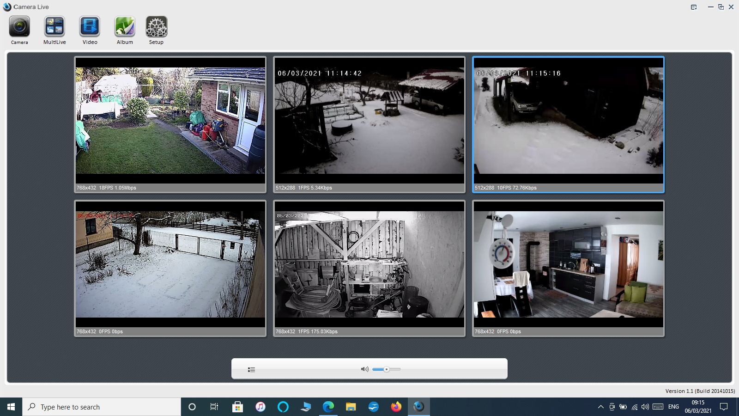Open the Video section
This screenshot has height=416, width=739.
coord(90,27)
